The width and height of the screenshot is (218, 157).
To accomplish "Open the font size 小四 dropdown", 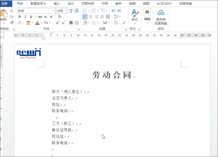I will [x=66, y=11].
